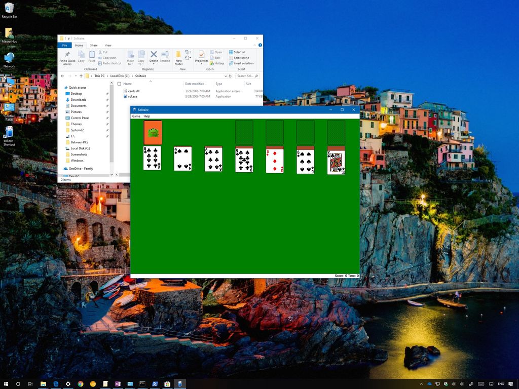Launch the Microsoft Store taskbar icon
This screenshot has height=389, width=519.
tap(167, 384)
